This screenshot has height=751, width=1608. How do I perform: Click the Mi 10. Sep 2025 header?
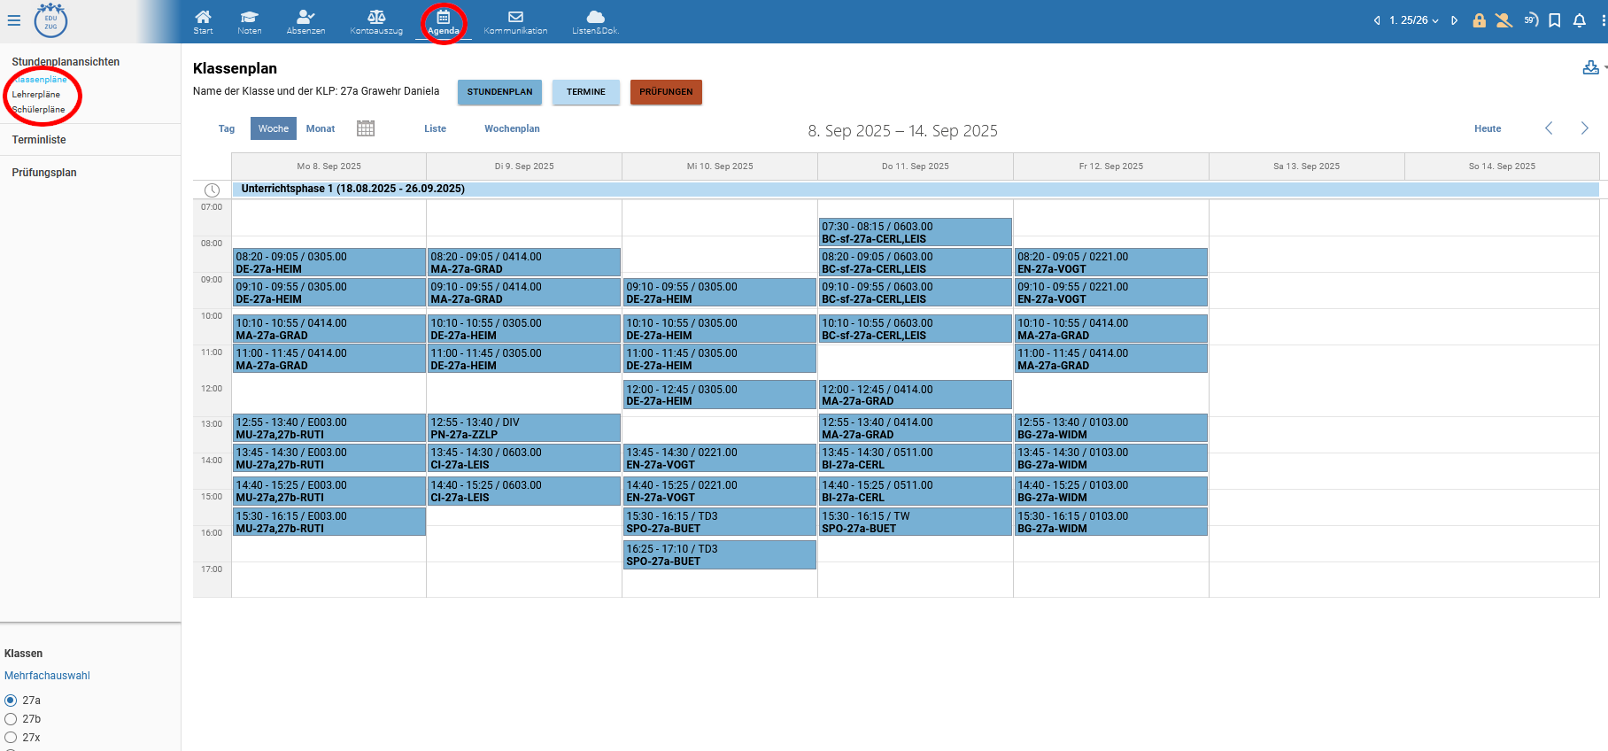[720, 166]
